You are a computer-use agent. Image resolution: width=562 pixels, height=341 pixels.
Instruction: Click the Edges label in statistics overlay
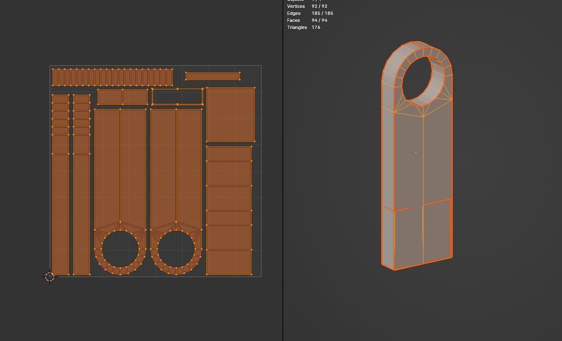pos(294,13)
